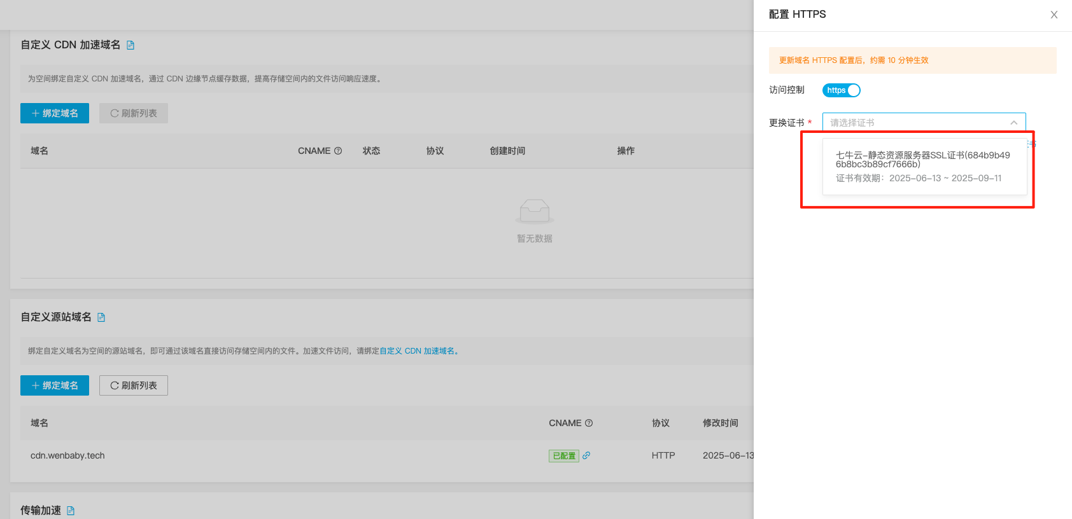
Task: Click help icon next to source-domain CNAME header
Action: tap(589, 423)
